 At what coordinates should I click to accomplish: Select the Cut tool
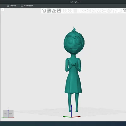coord(104,11)
